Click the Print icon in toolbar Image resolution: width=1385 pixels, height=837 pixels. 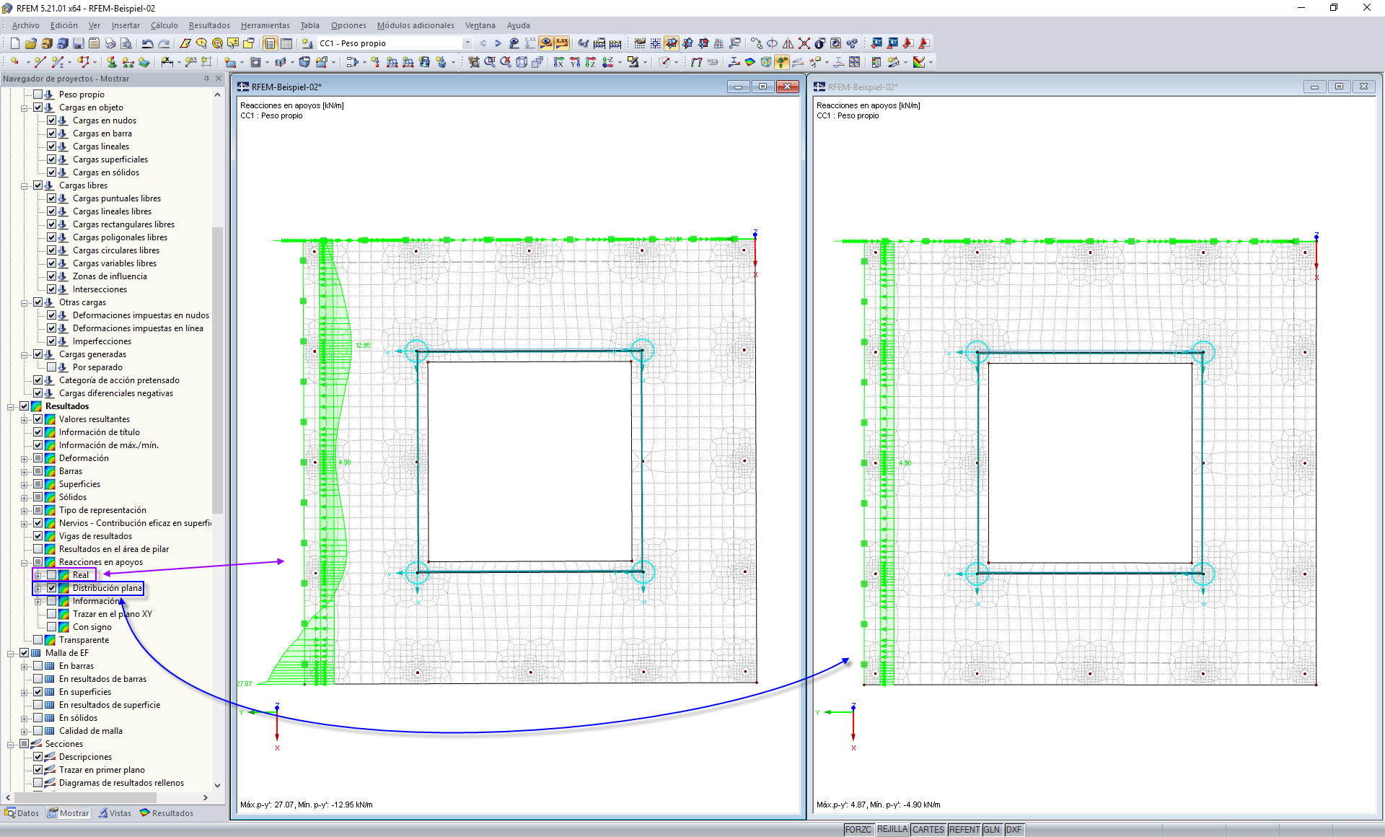tap(110, 43)
